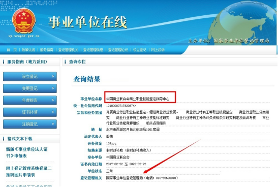Click the startup funds value 15万元
The height and width of the screenshot is (187, 278).
click(x=111, y=143)
